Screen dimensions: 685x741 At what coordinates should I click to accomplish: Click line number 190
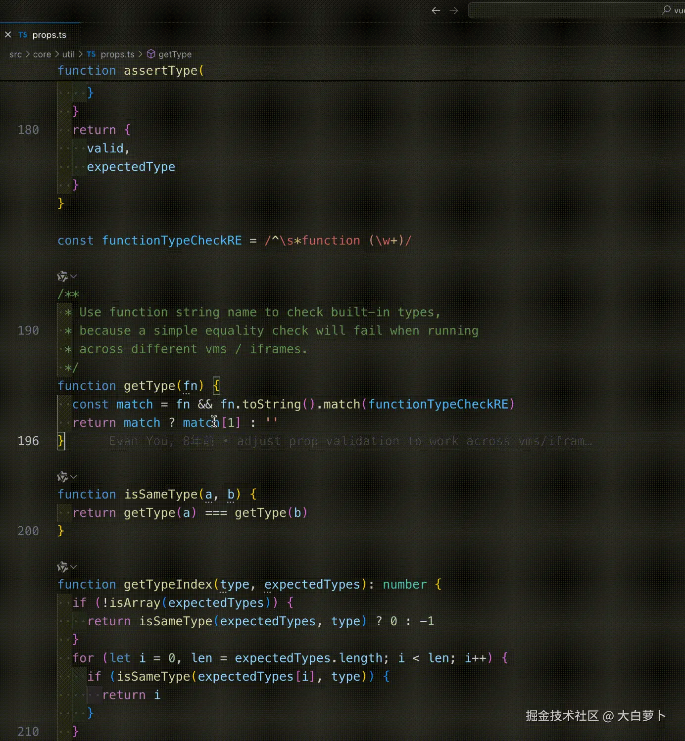click(x=28, y=330)
